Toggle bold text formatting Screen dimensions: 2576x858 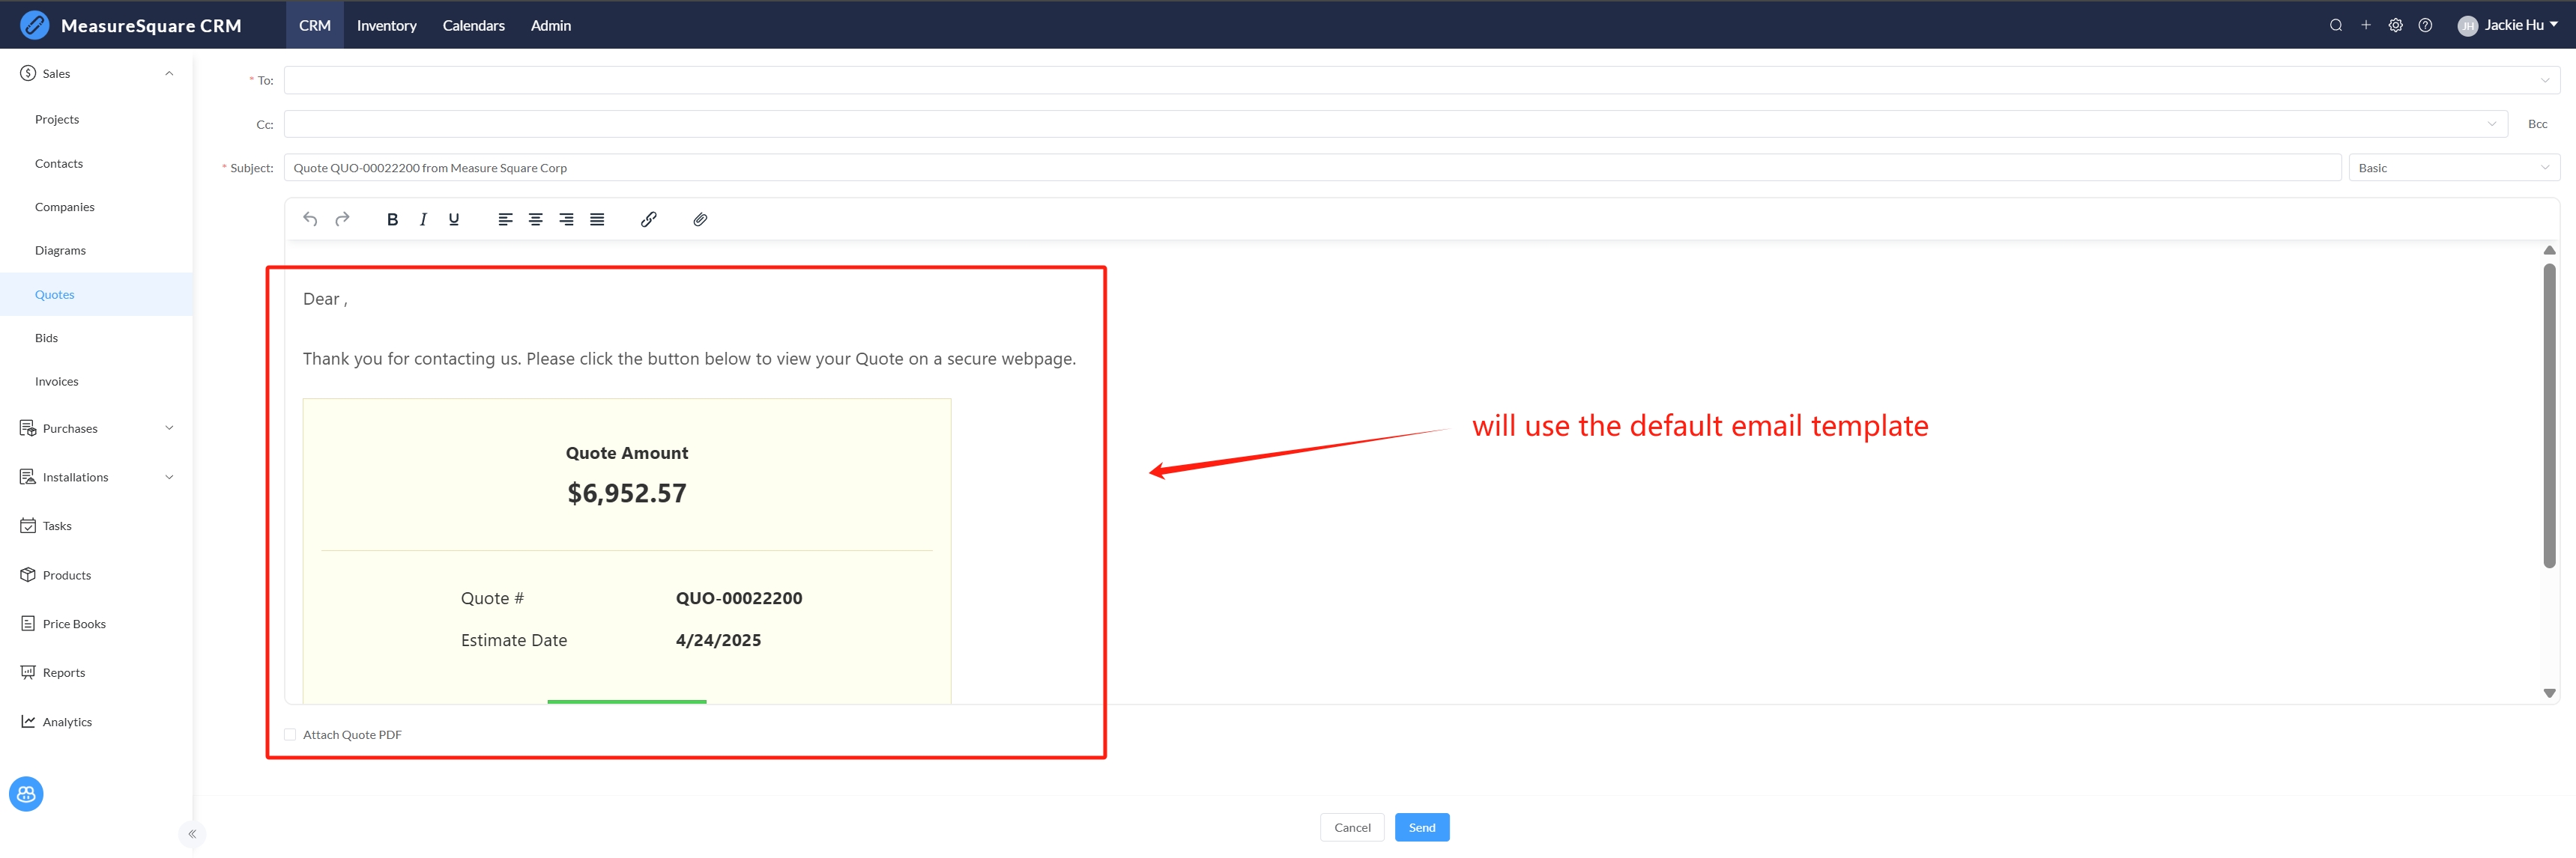point(392,219)
